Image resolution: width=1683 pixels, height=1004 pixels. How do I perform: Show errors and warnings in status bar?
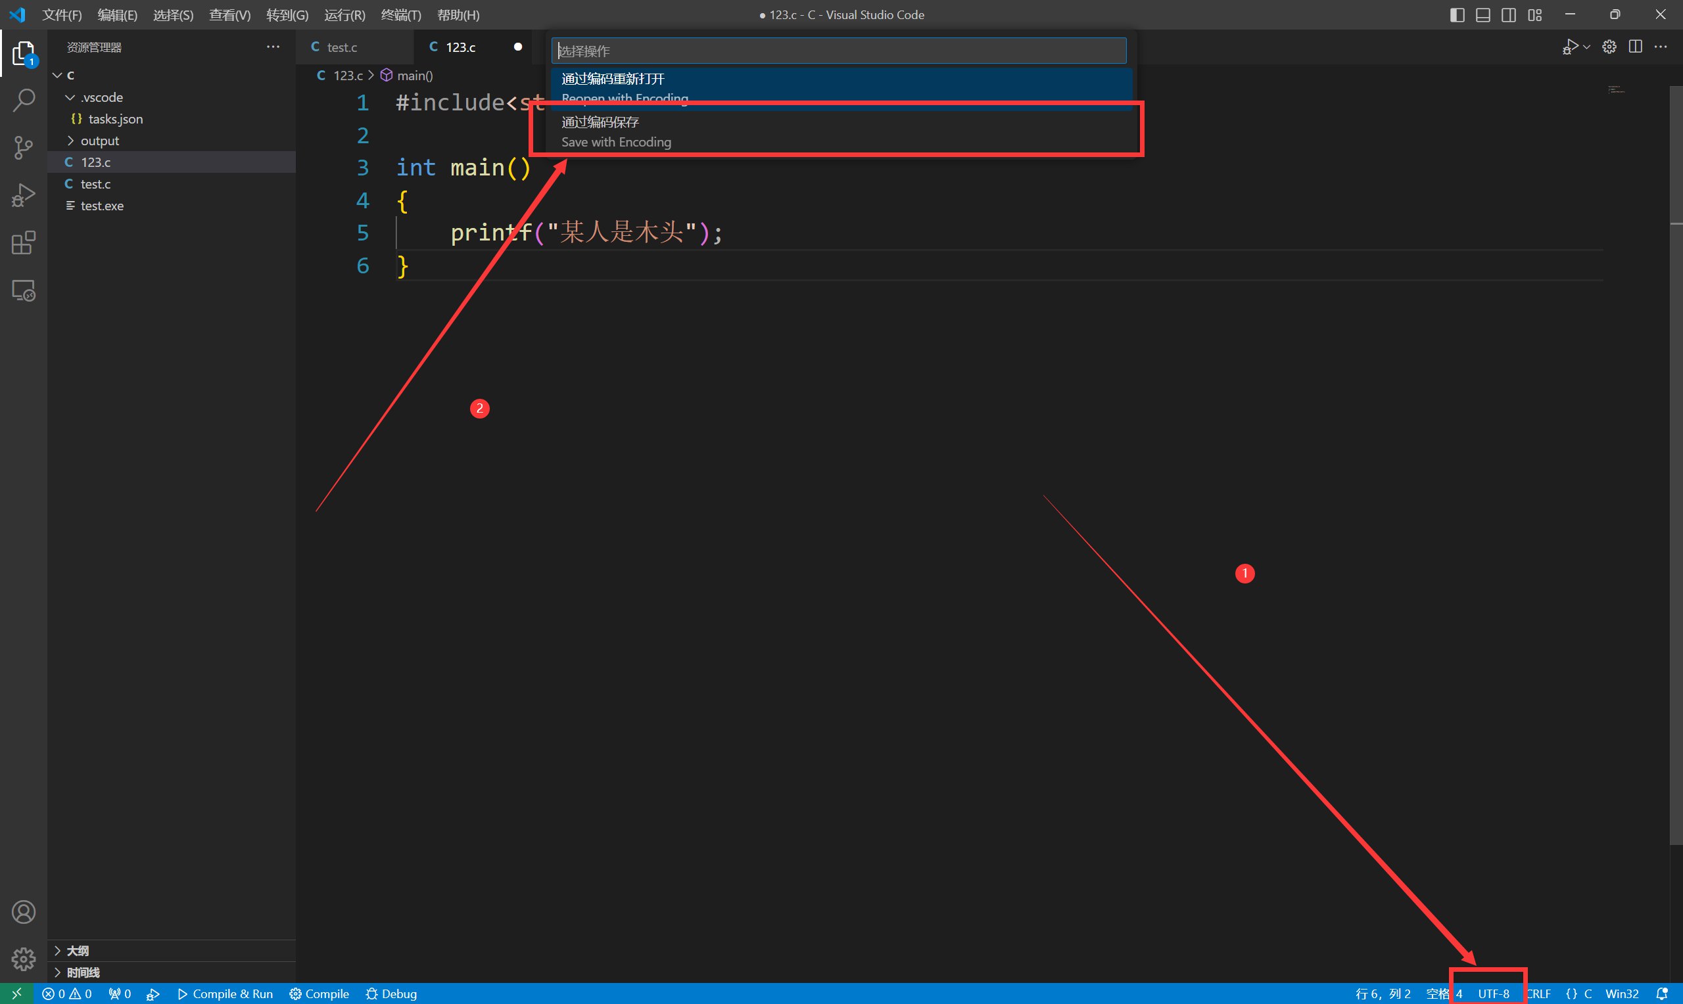pos(66,993)
